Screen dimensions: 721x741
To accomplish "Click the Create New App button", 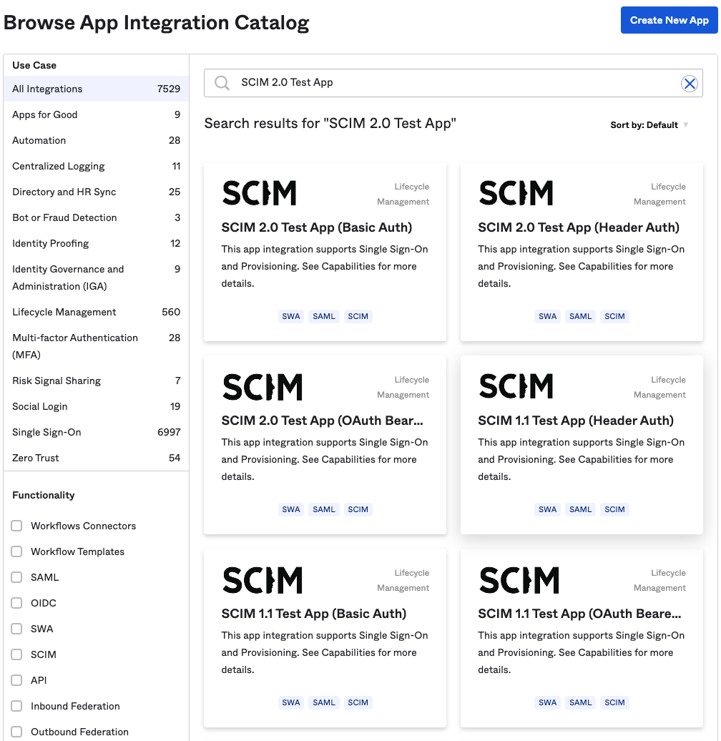I will coord(669,20).
